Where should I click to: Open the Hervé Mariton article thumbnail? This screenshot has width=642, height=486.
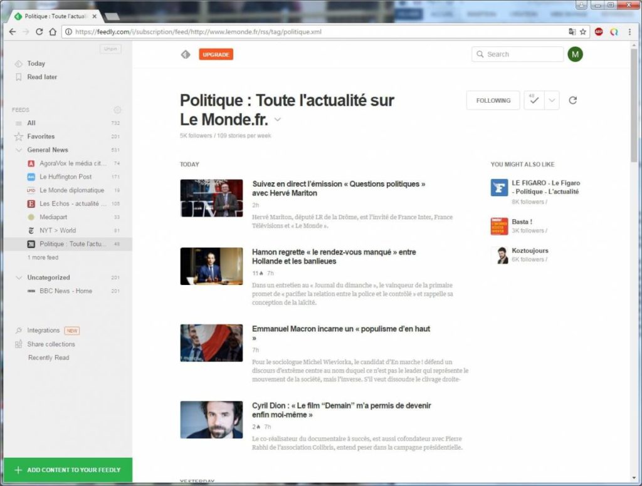pos(211,199)
